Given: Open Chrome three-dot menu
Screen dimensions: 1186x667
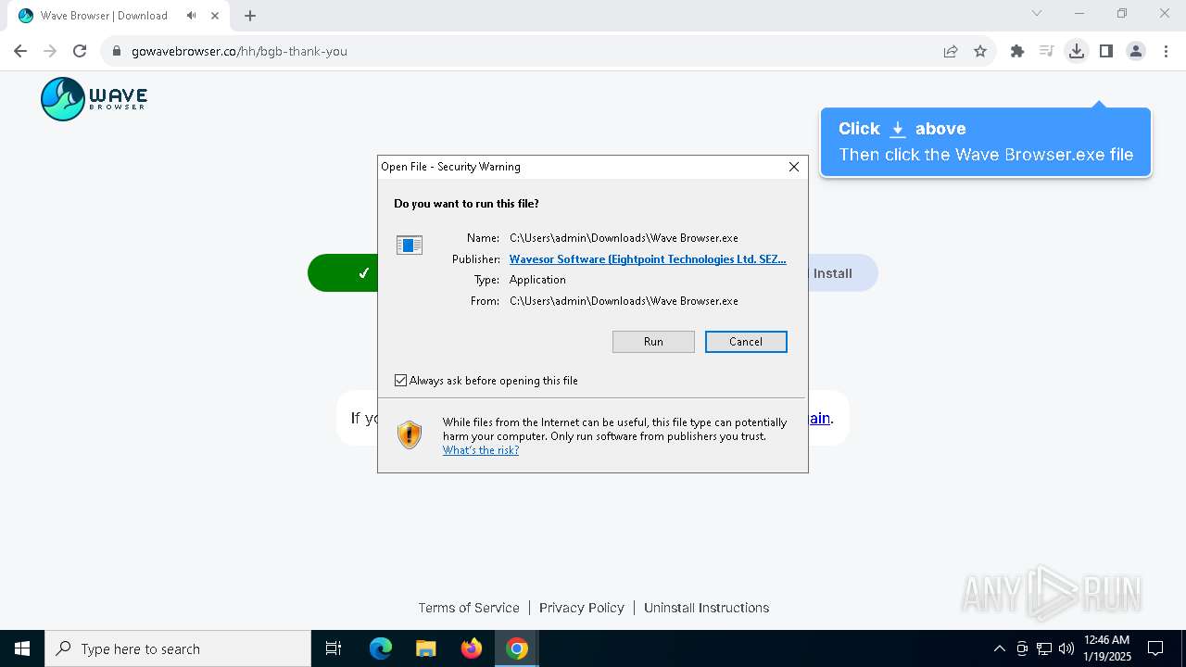Looking at the screenshot, I should pos(1166,51).
